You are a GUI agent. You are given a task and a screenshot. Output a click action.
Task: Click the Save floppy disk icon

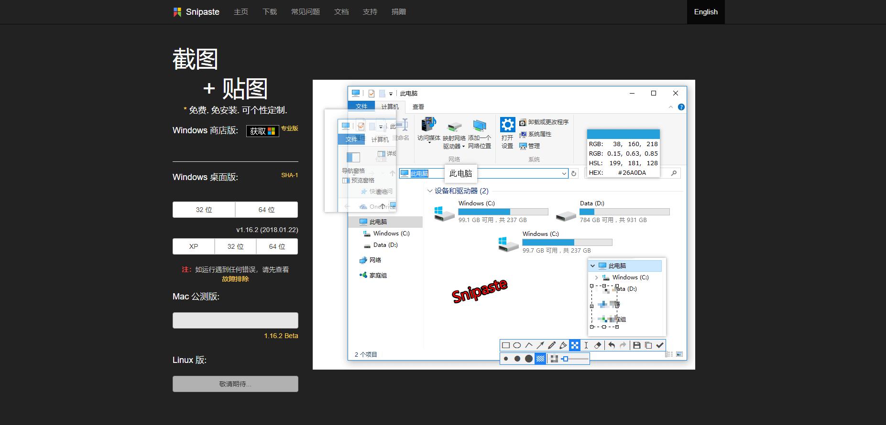point(636,345)
